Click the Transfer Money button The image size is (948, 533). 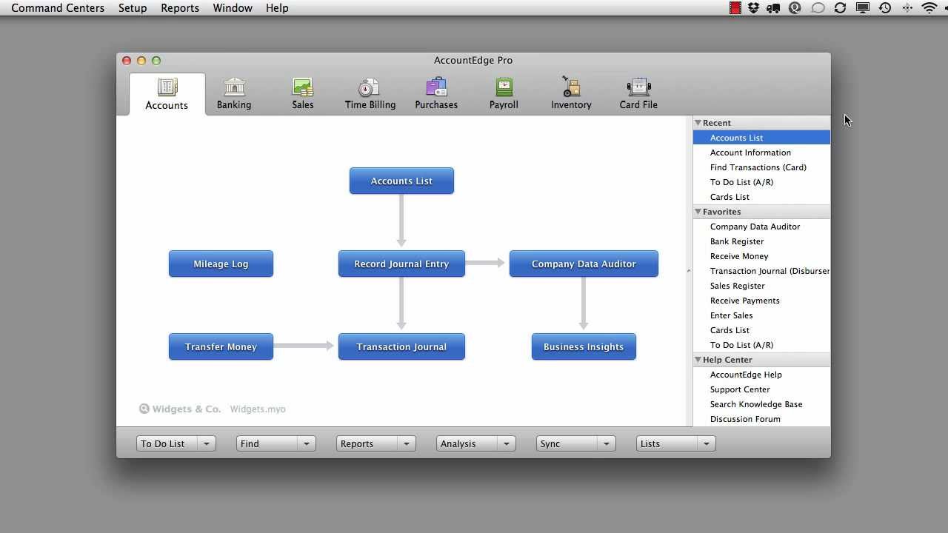coord(221,346)
